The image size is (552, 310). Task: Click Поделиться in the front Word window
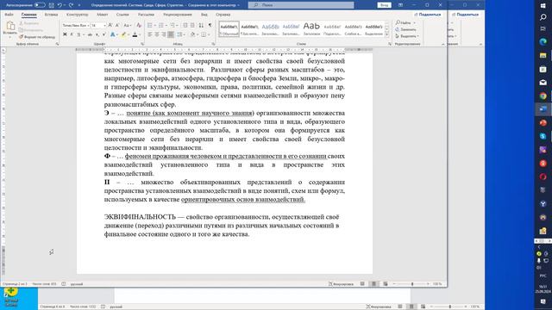(428, 15)
